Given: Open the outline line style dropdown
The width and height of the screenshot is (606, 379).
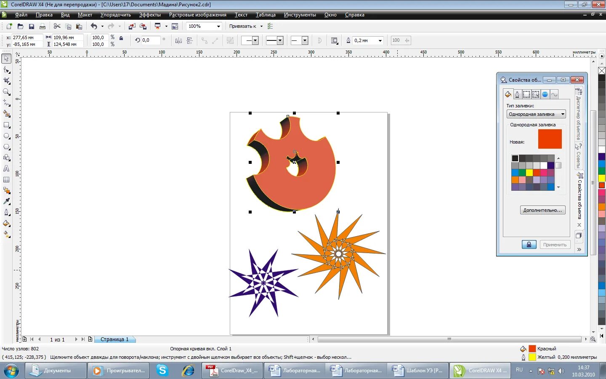Looking at the screenshot, I should point(280,40).
